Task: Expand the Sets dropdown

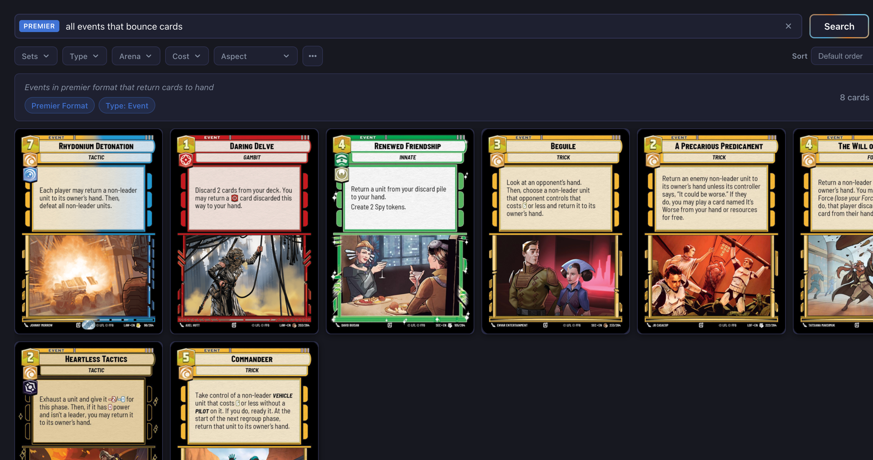Action: [36, 56]
